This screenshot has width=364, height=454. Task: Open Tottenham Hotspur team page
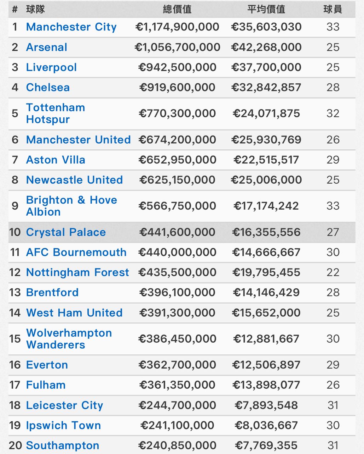click(56, 113)
